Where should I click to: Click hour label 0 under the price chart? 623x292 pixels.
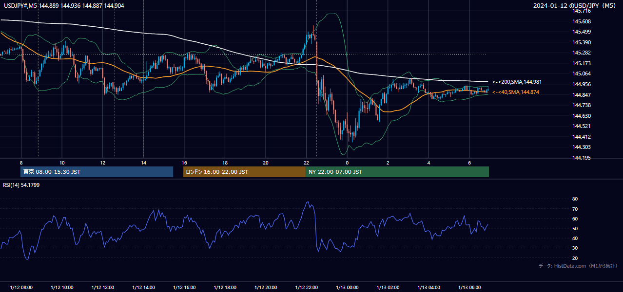347,163
